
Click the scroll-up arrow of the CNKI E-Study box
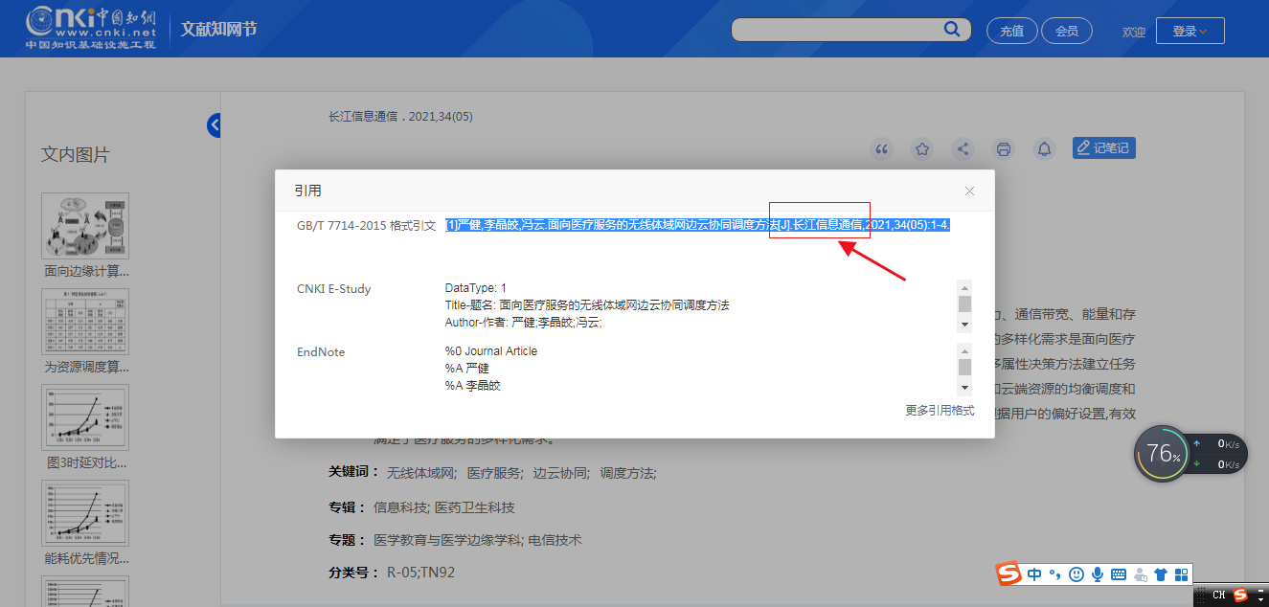(x=964, y=287)
